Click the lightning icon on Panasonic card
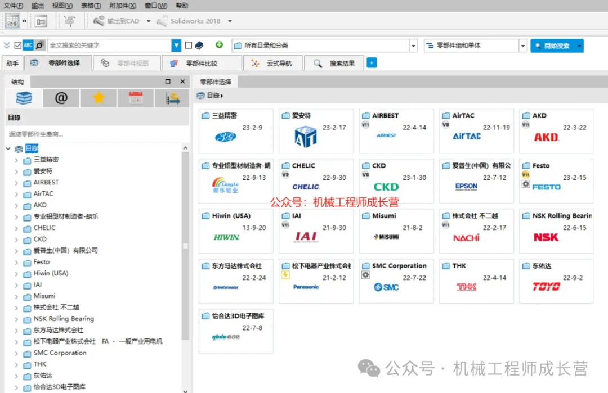The height and width of the screenshot is (393, 608). click(x=285, y=275)
